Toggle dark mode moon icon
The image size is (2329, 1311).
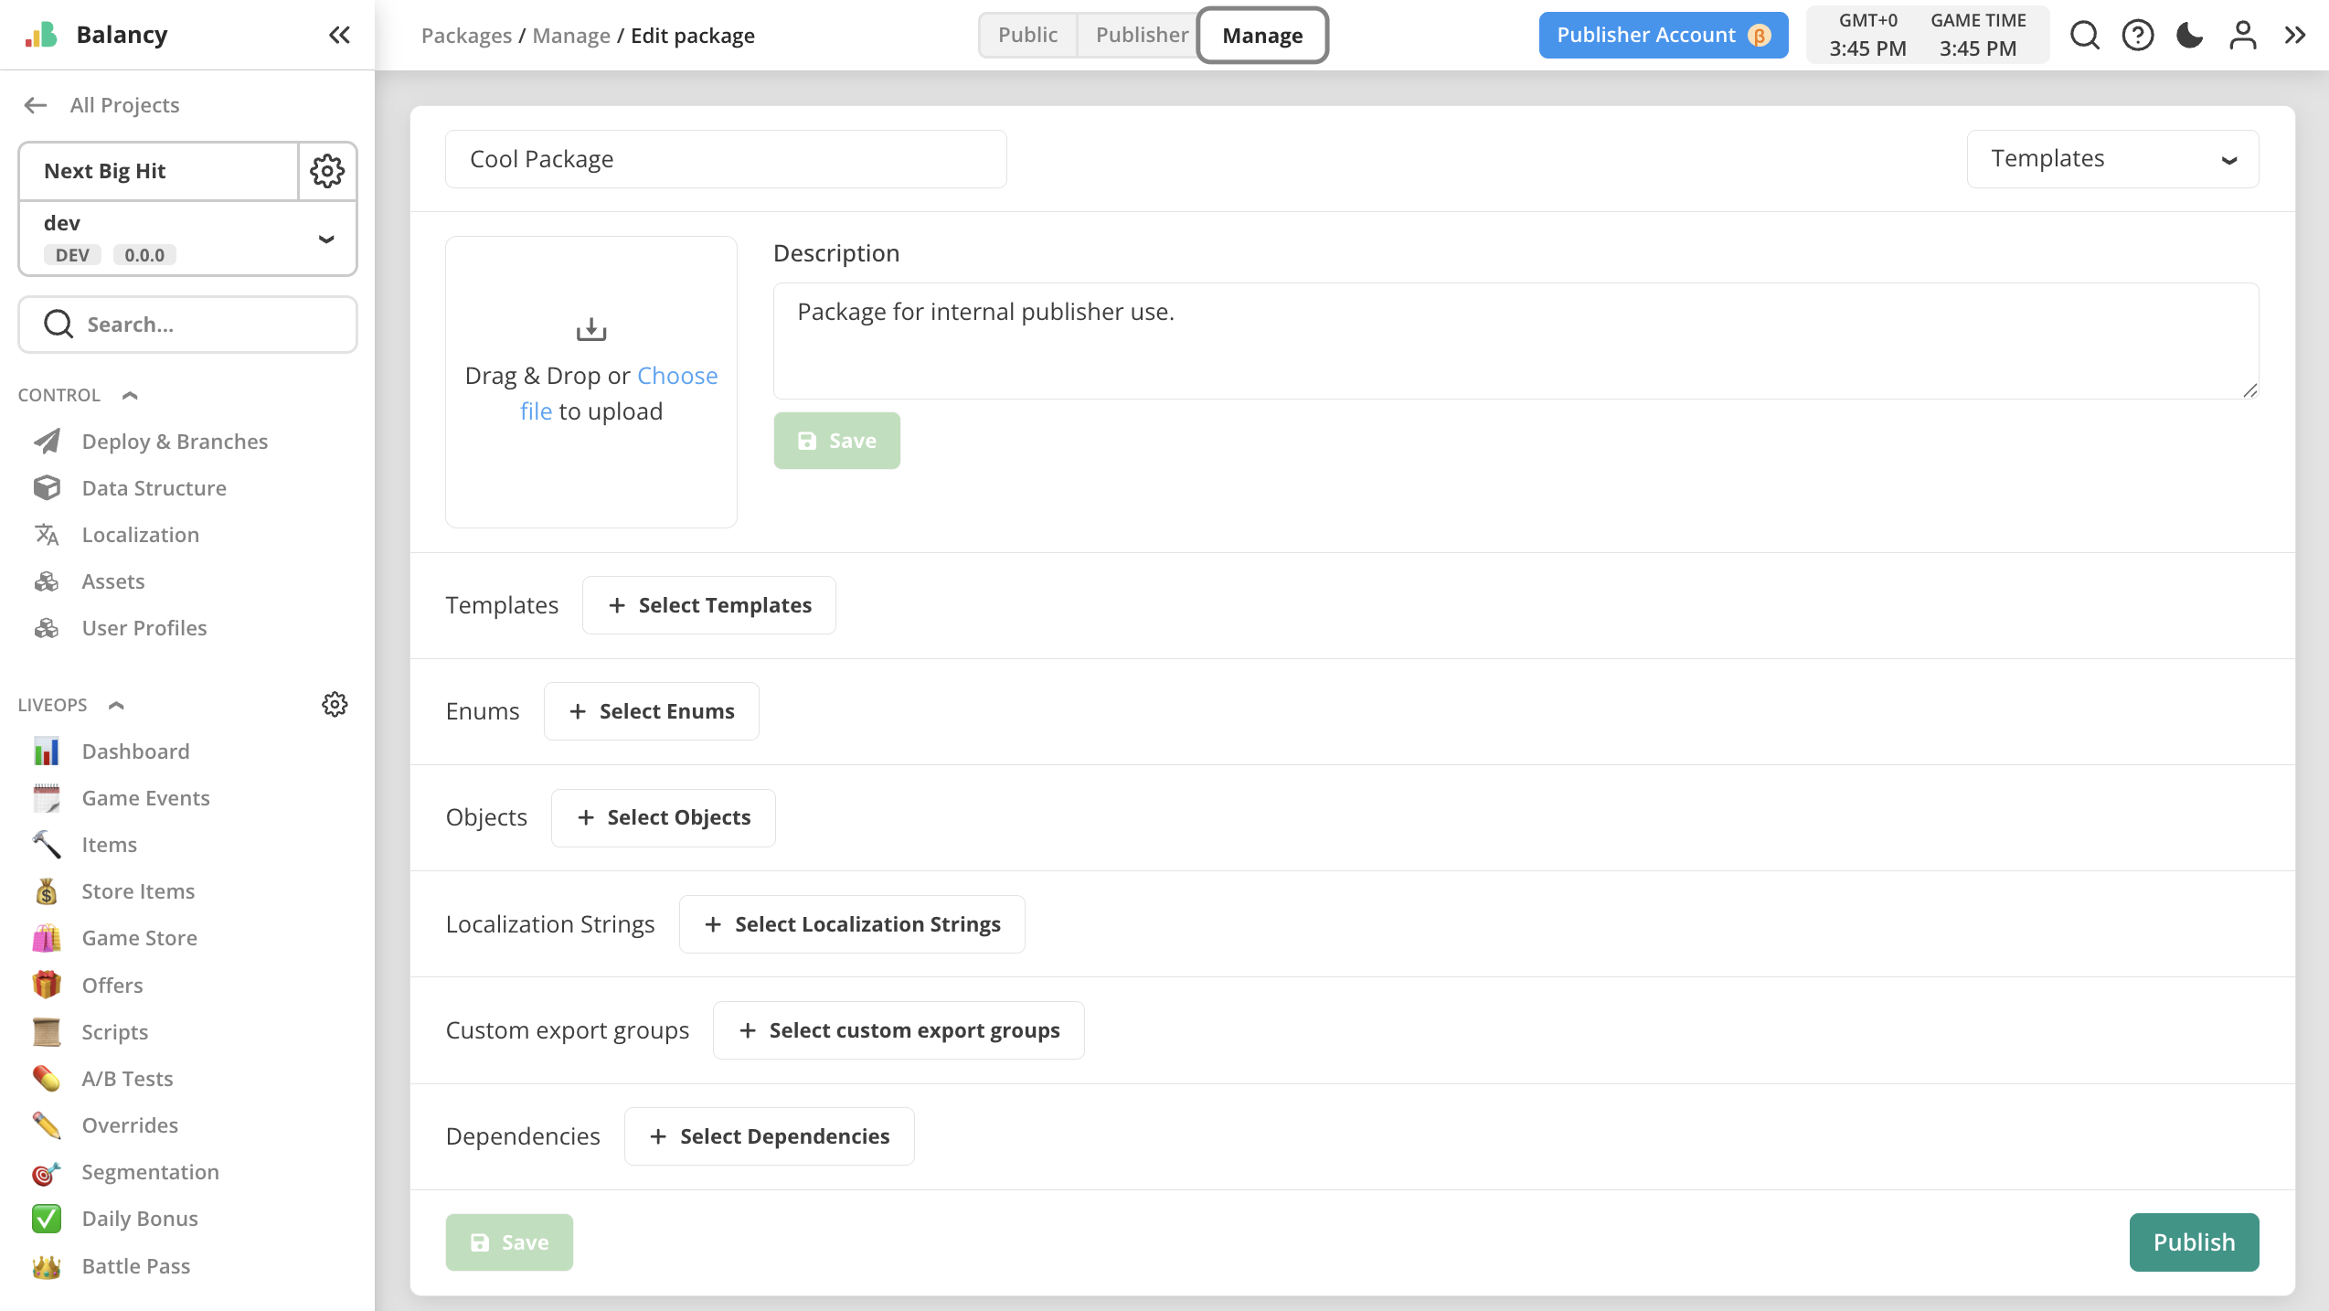pos(2190,35)
